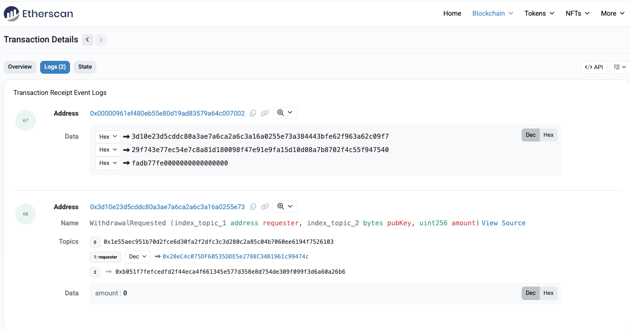Switch log 68 amount to Hex
This screenshot has height=329, width=630.
[548, 293]
